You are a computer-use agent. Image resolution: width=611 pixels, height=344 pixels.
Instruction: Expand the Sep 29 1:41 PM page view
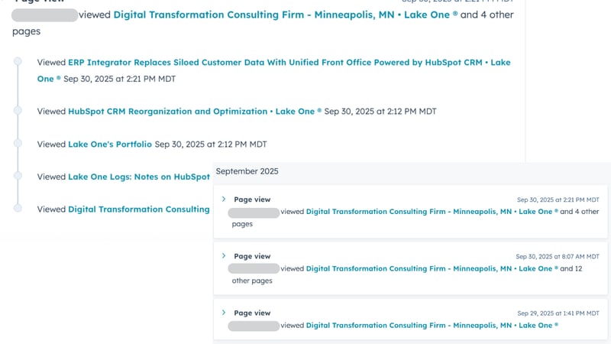coord(224,313)
